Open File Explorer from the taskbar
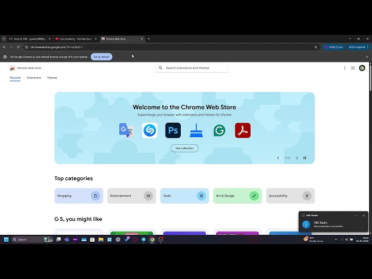The image size is (372, 279). [101, 239]
